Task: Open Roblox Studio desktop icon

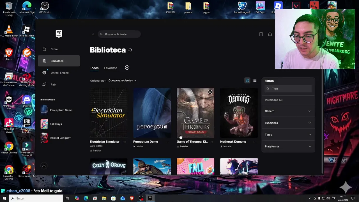Action: 27,31
